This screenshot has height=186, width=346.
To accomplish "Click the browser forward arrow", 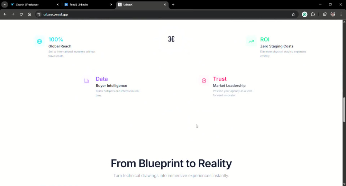I will point(13,14).
